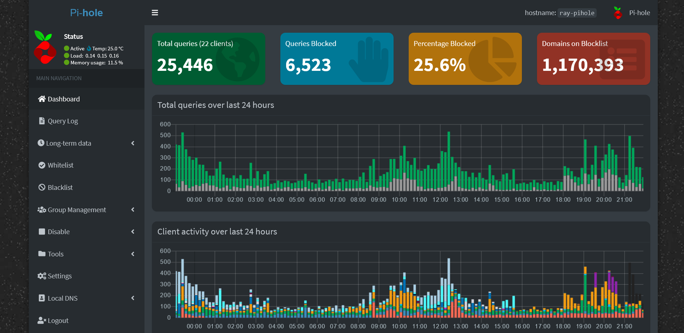Click the Disable stop-square icon

(42, 232)
